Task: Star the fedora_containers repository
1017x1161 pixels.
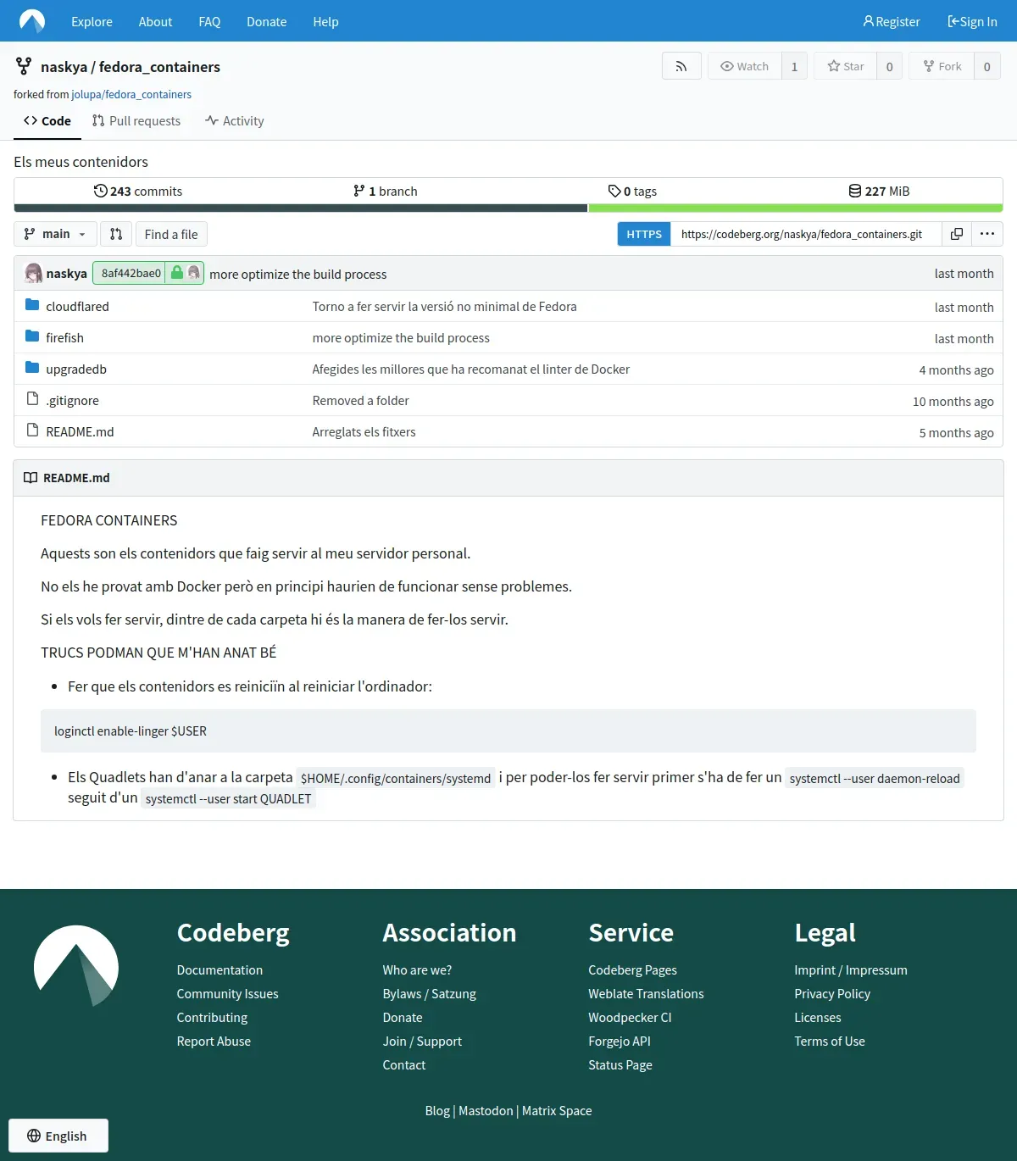Action: (846, 66)
